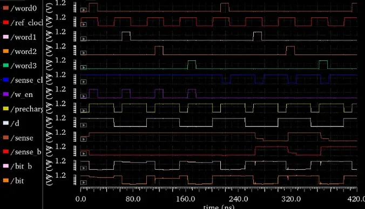Viewport: 365px width, 209px height.
Task: Select the /sense_cl signal name
Action: coord(27,80)
